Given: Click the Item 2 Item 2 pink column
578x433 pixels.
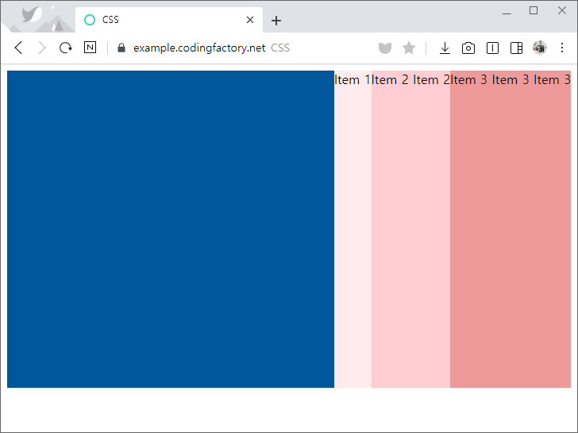Looking at the screenshot, I should 410,229.
